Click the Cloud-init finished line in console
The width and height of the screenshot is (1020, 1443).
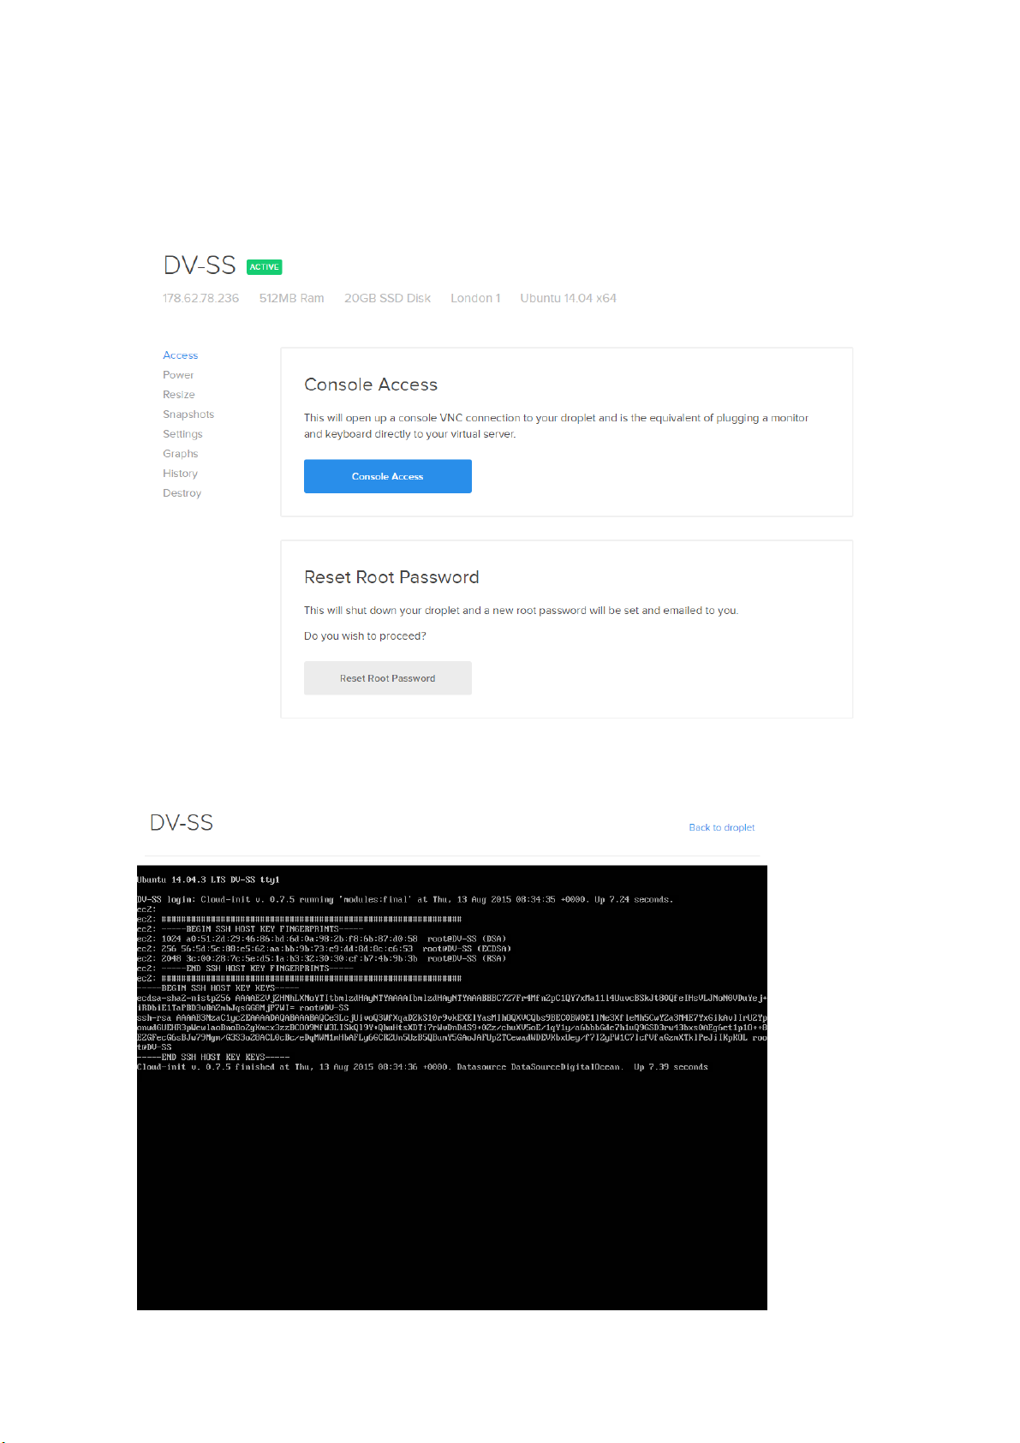422,1067
